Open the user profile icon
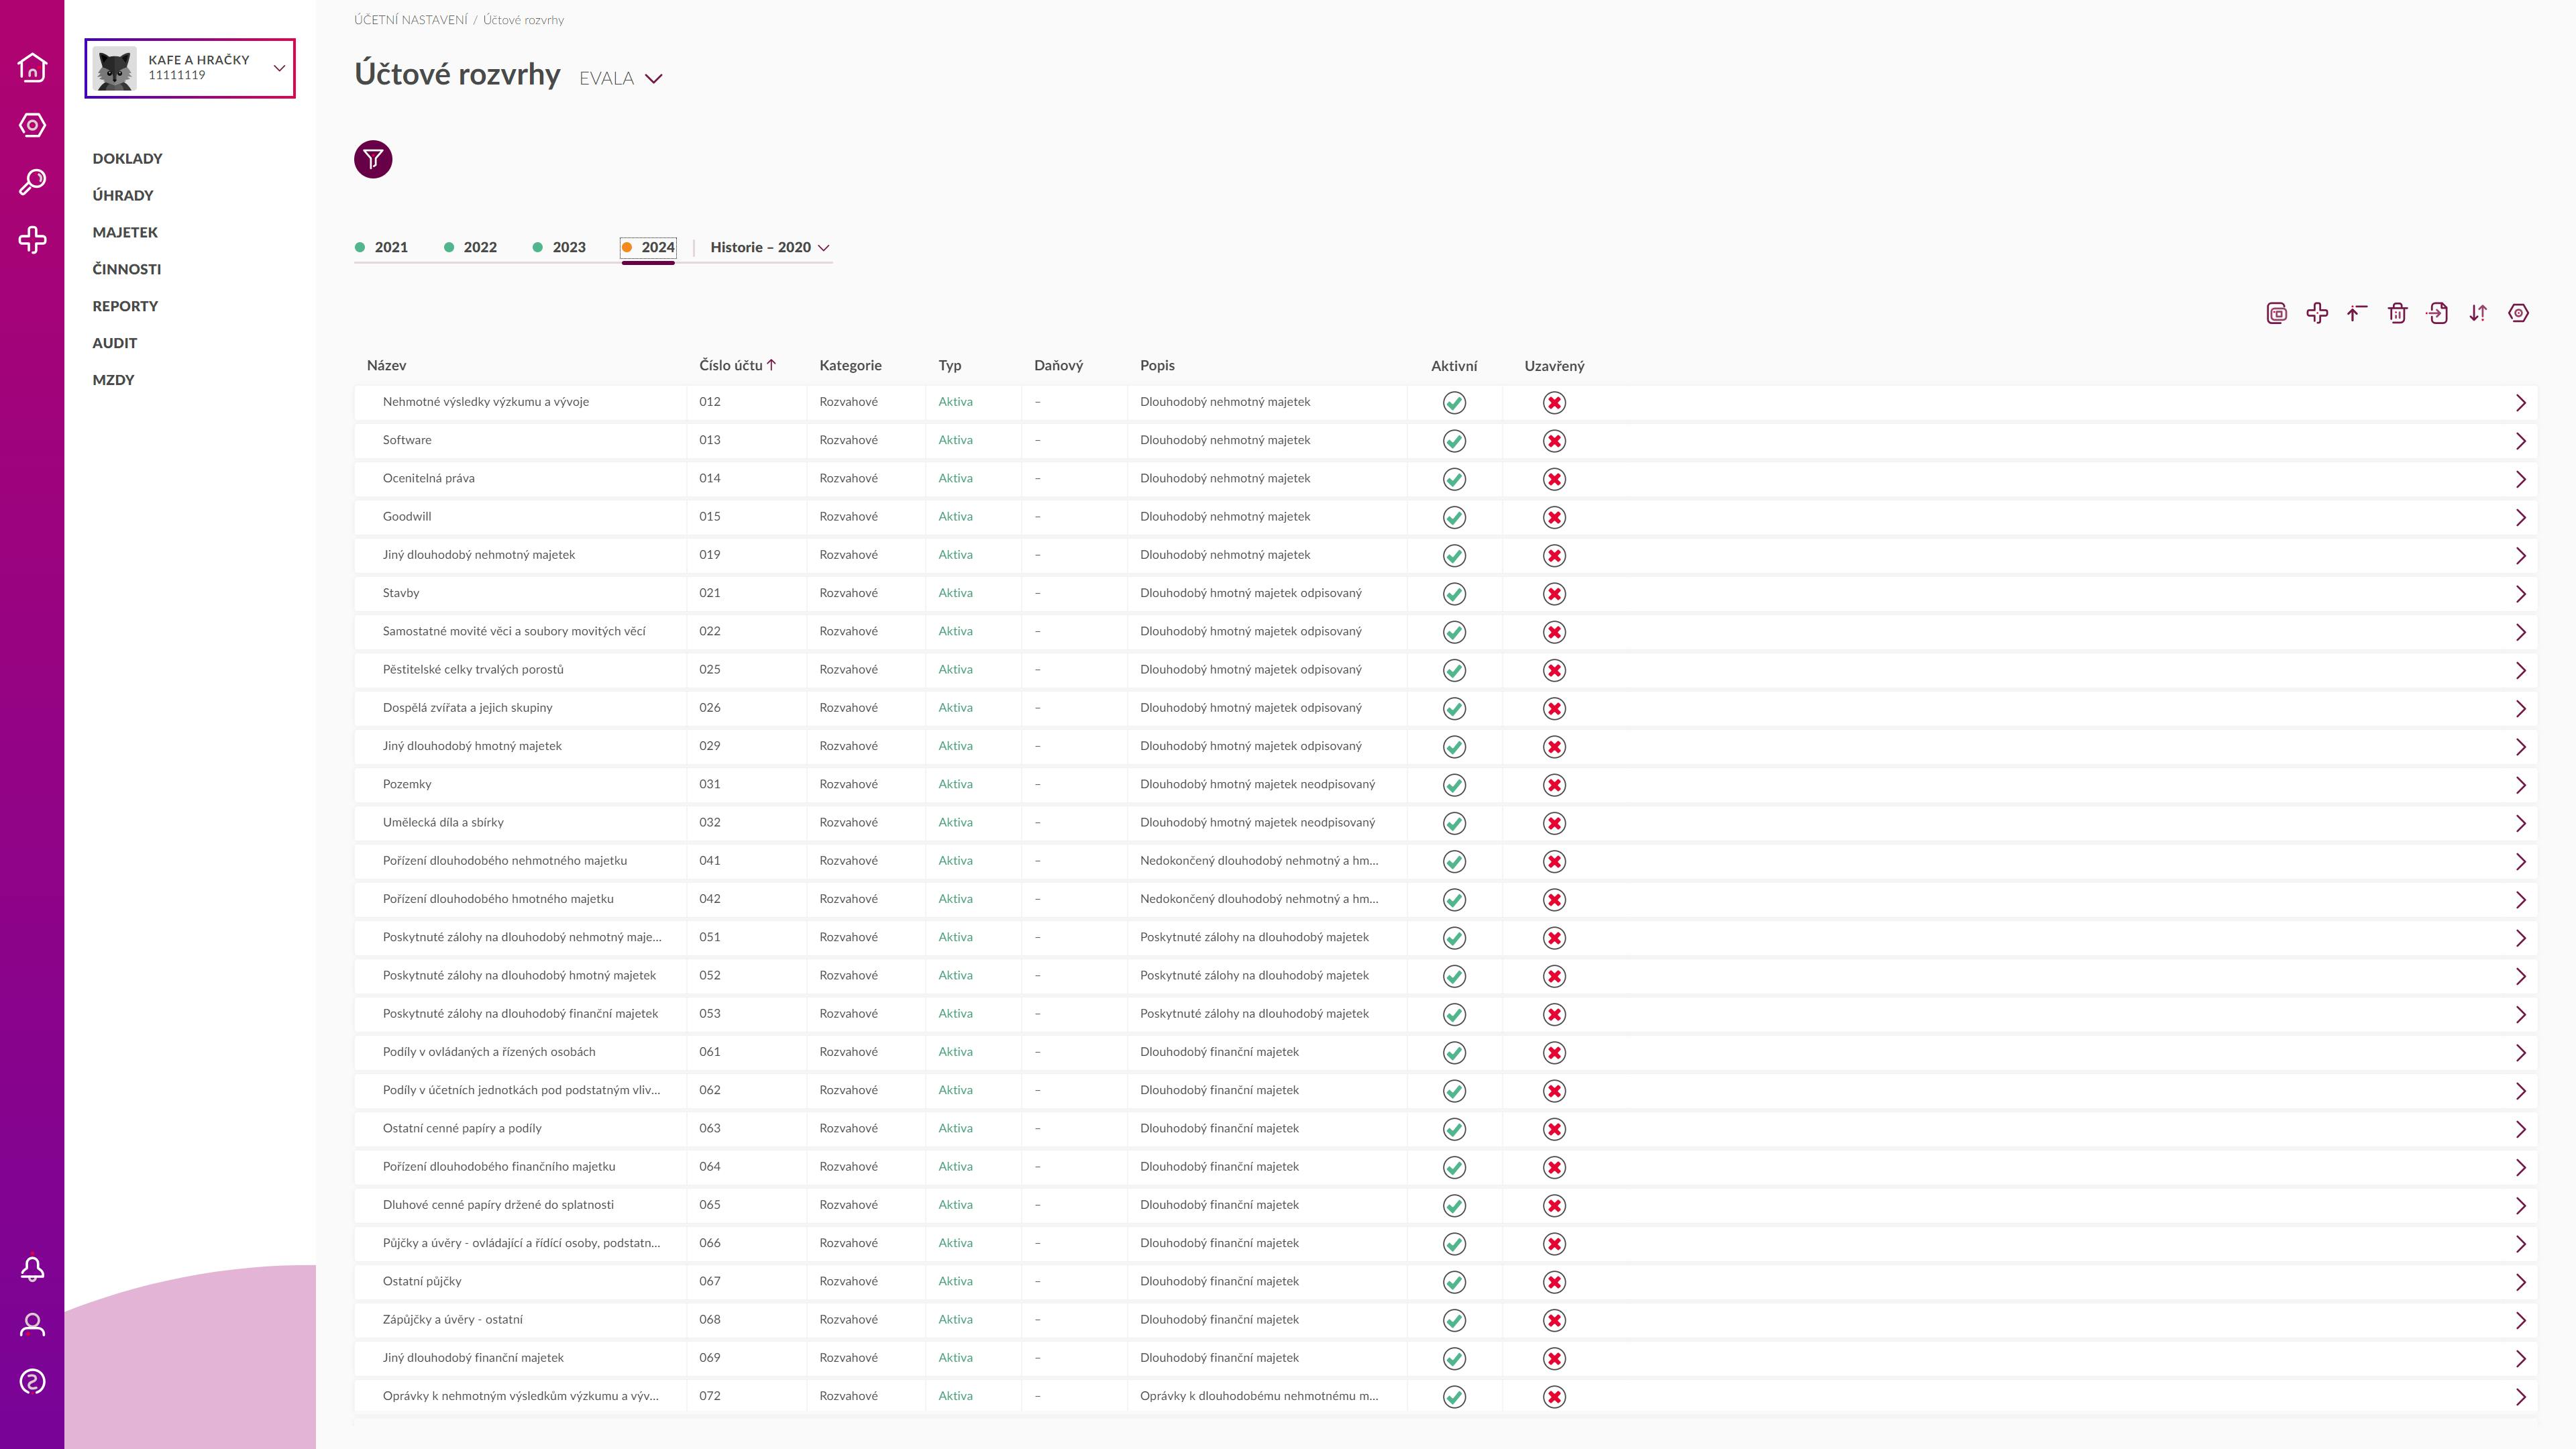2576x1449 pixels. 32,1325
